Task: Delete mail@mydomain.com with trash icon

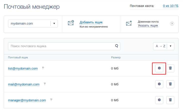Action: point(170,84)
